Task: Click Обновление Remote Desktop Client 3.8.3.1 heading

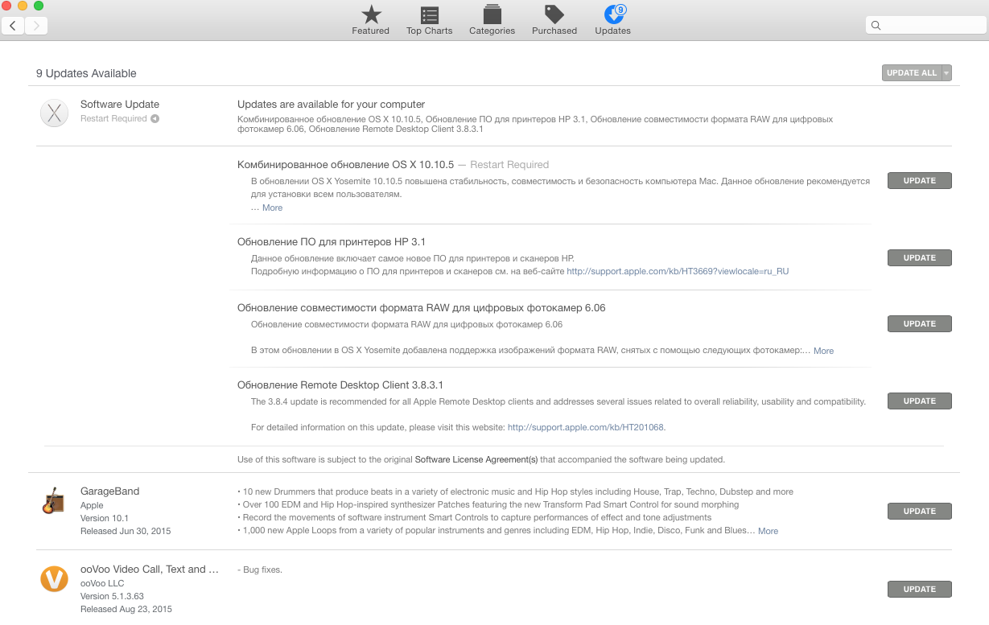Action: click(x=340, y=385)
